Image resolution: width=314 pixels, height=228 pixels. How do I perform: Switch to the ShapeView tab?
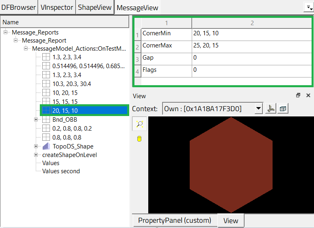(x=95, y=7)
